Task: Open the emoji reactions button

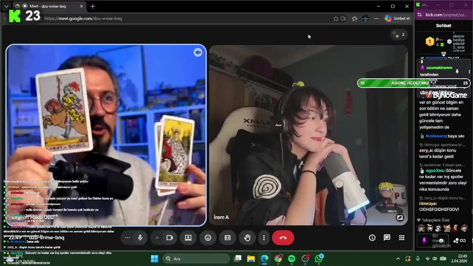Action: [208, 238]
